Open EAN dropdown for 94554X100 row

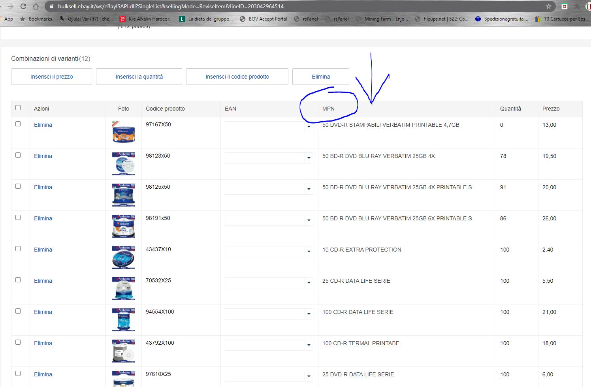(x=309, y=314)
